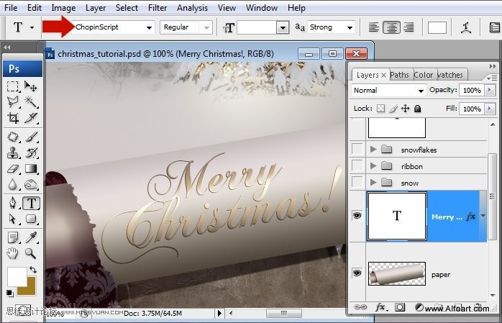This screenshot has height=323, width=502.
Task: Toggle Lock image pixels
Action: [x=393, y=109]
